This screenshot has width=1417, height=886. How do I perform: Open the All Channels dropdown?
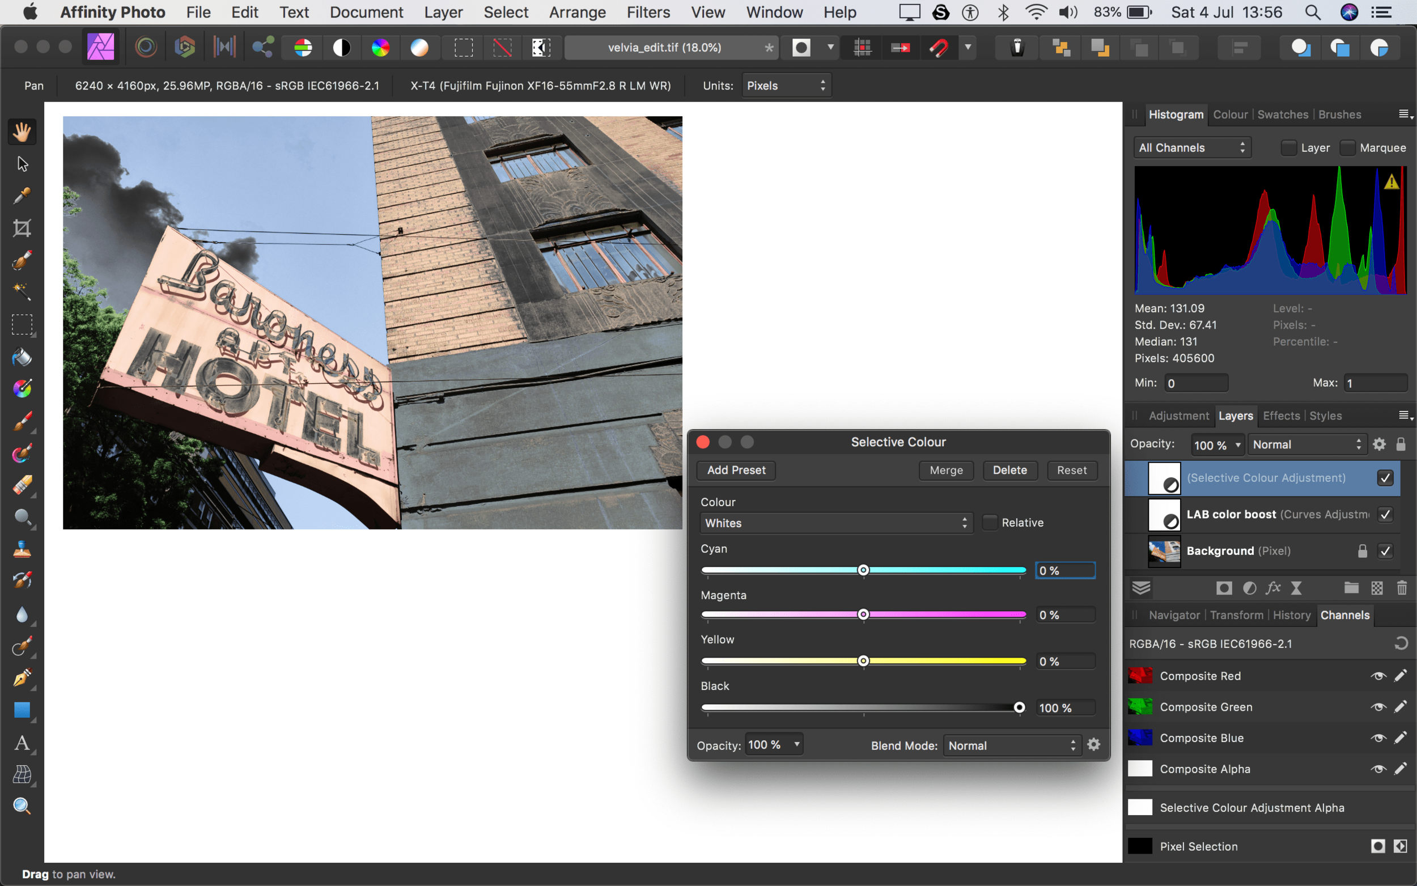[x=1191, y=147]
